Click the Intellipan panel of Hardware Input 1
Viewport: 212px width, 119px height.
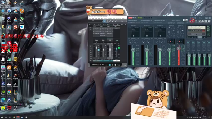tap(134, 32)
